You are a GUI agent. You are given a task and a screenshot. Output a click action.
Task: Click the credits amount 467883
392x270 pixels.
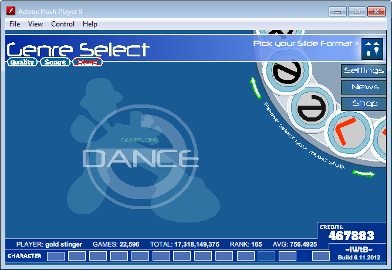(352, 235)
